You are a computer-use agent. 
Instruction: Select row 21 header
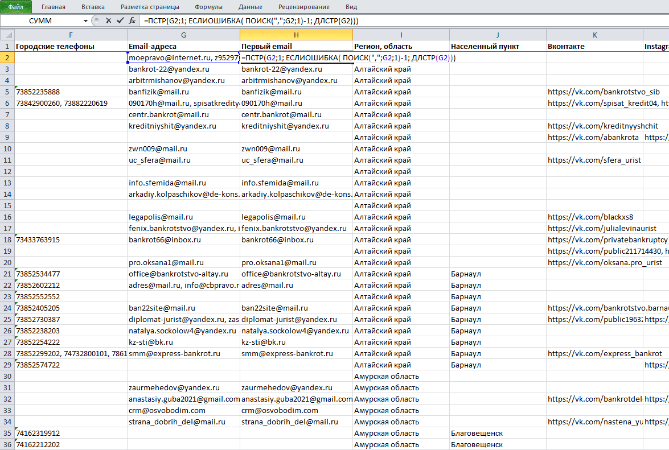pyautogui.click(x=7, y=274)
